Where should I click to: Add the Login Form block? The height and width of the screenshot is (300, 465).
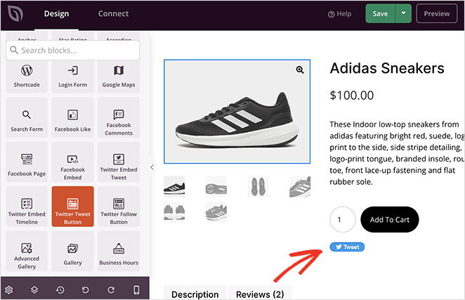(72, 77)
